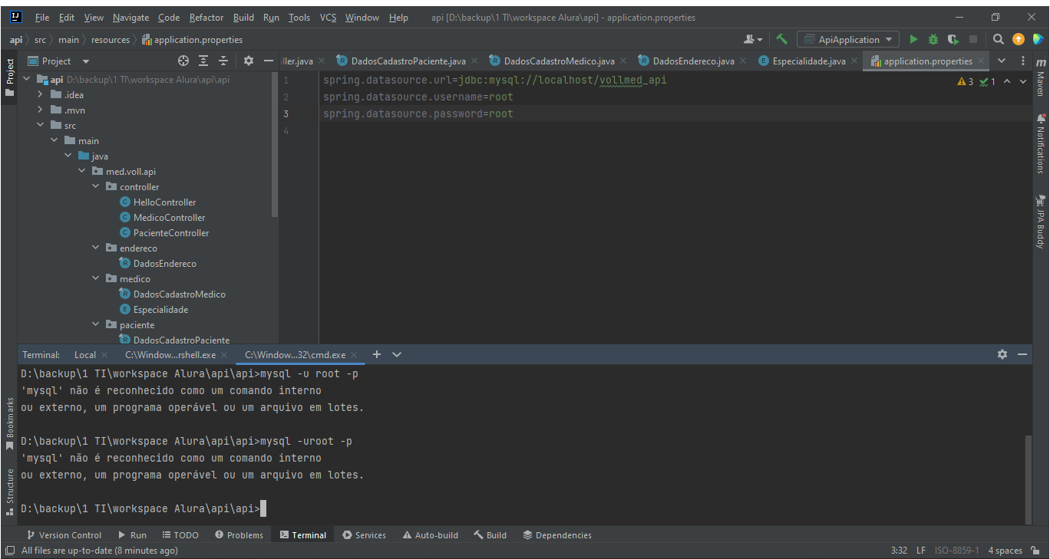Switch to Especialidade.java tab
This screenshot has height=559, width=1050.
click(x=808, y=61)
